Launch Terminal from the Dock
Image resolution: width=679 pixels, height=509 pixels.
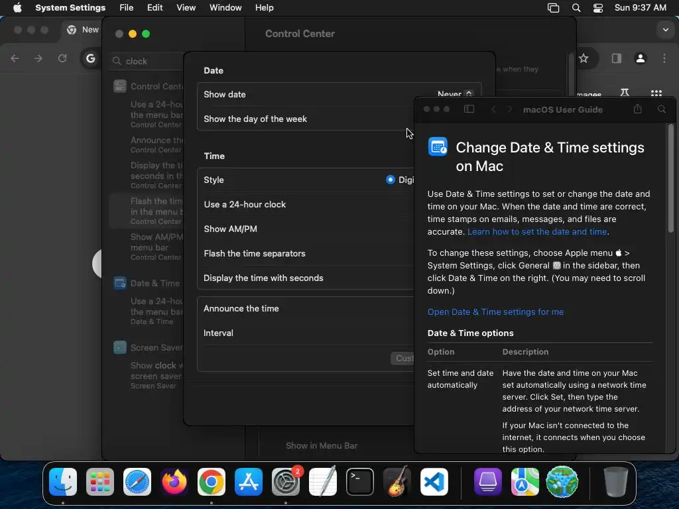pyautogui.click(x=360, y=482)
